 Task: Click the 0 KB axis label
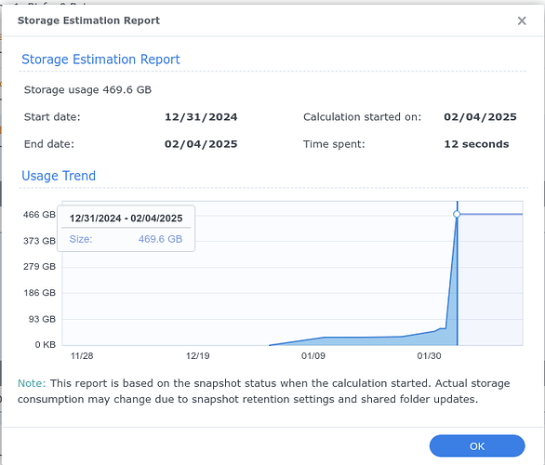[x=46, y=345]
